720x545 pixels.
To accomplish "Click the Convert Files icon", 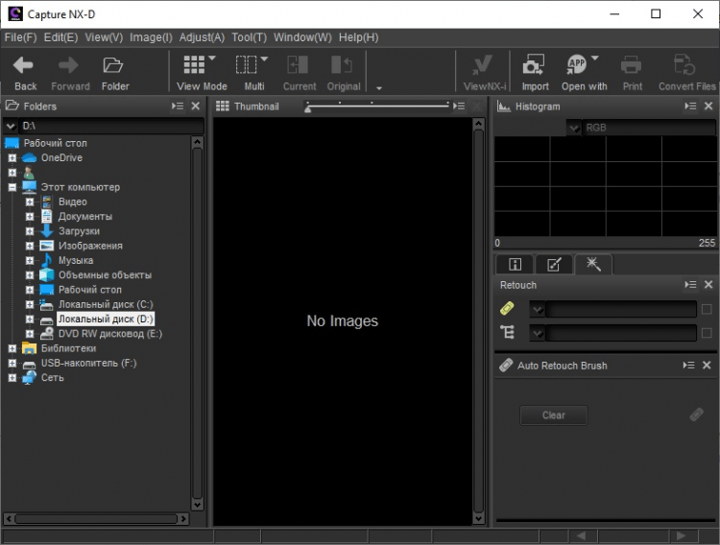I will point(685,65).
